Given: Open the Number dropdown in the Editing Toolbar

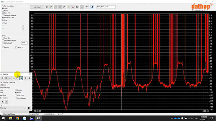Looking at the screenshot, I should 13,108.
